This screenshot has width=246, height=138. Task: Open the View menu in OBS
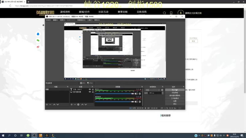point(62,20)
